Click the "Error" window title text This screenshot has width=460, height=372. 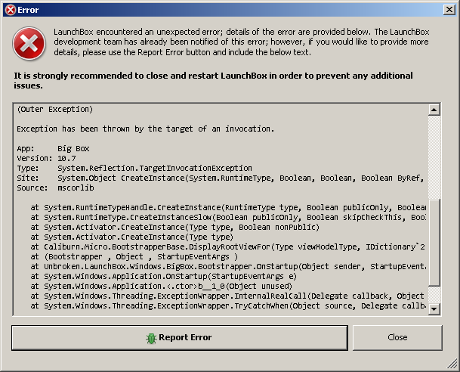click(28, 9)
